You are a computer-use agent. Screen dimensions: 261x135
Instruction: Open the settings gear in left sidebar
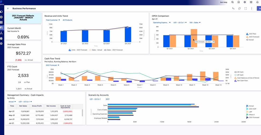coord(1,44)
